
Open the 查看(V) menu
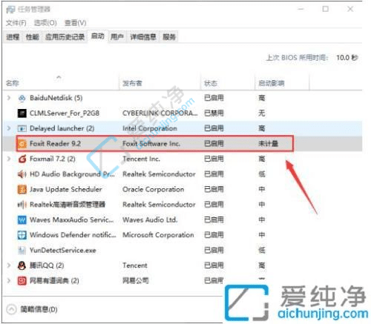pyautogui.click(x=75, y=23)
